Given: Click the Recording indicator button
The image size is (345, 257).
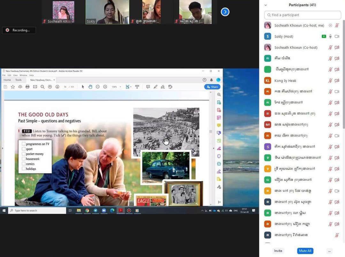Looking at the screenshot, I should tap(19, 30).
